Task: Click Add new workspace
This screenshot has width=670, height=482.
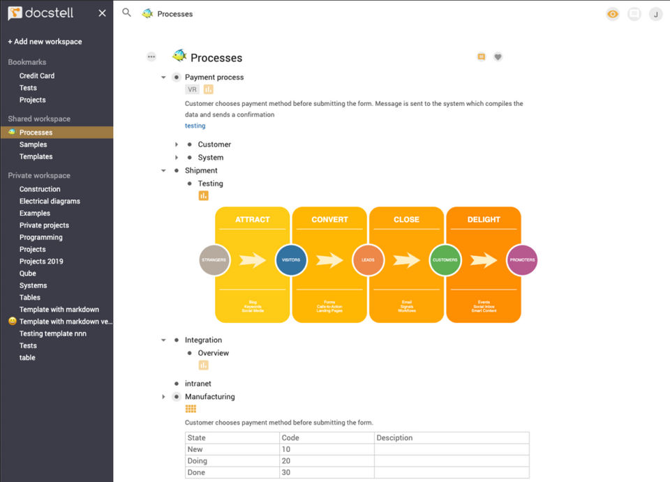Action: (45, 41)
